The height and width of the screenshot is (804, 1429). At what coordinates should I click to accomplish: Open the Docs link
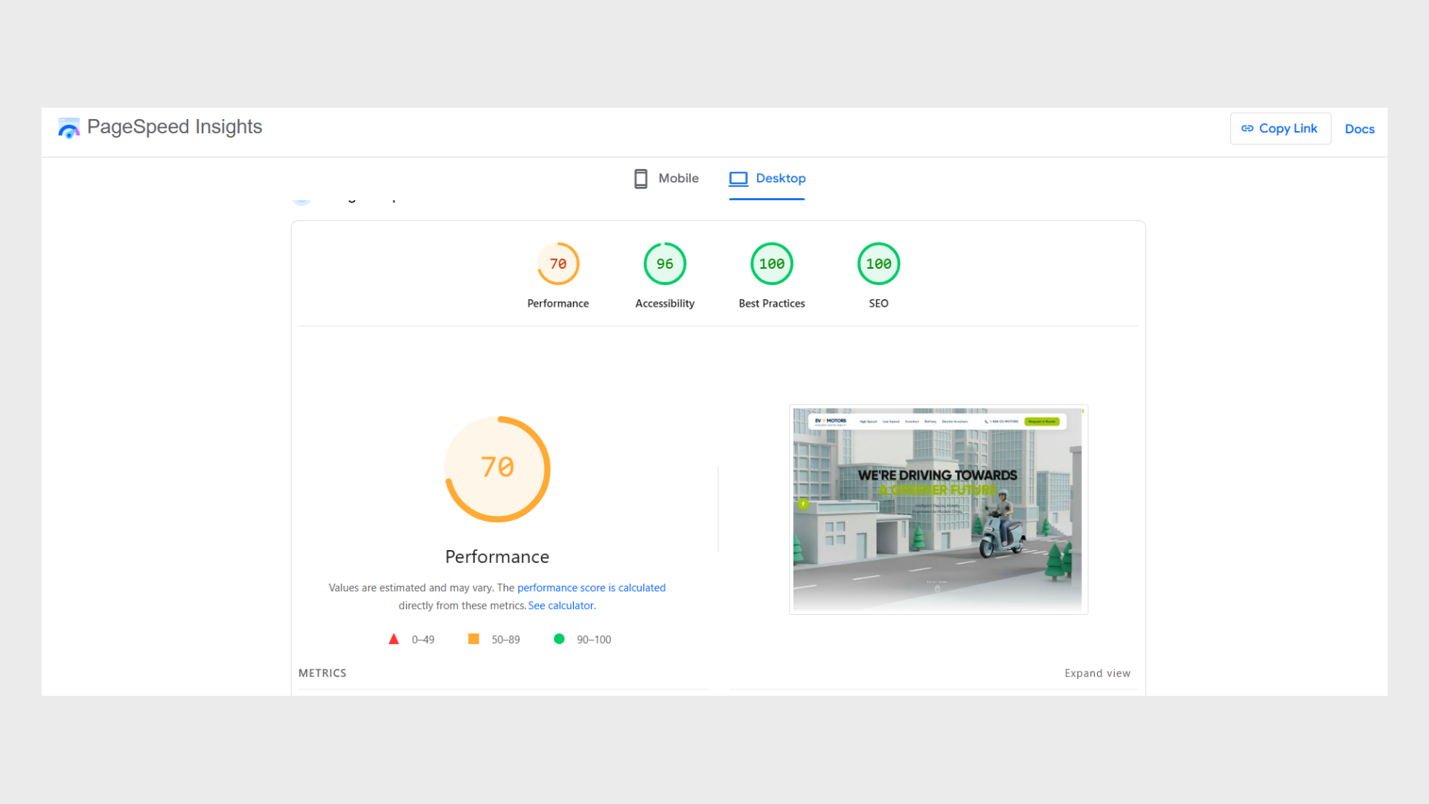tap(1360, 129)
